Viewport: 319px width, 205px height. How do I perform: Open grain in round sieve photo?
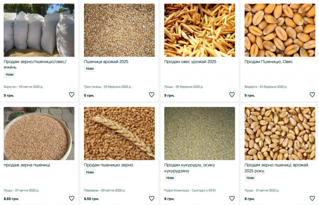click(x=39, y=133)
